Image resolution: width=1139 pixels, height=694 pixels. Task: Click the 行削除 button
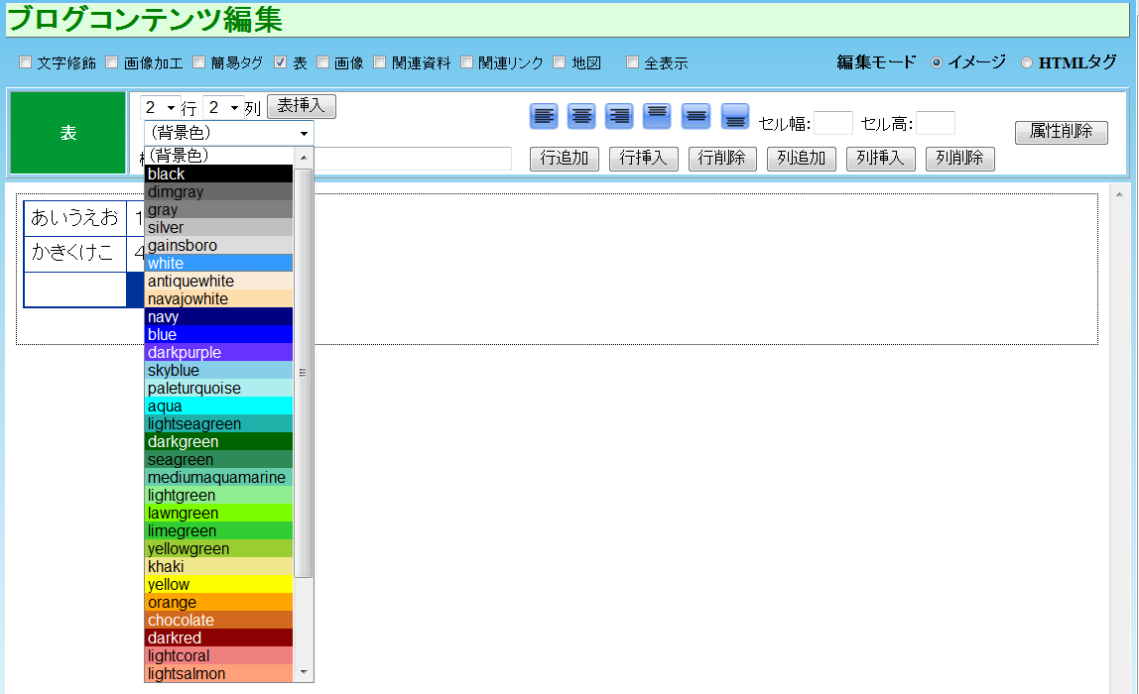(x=722, y=159)
